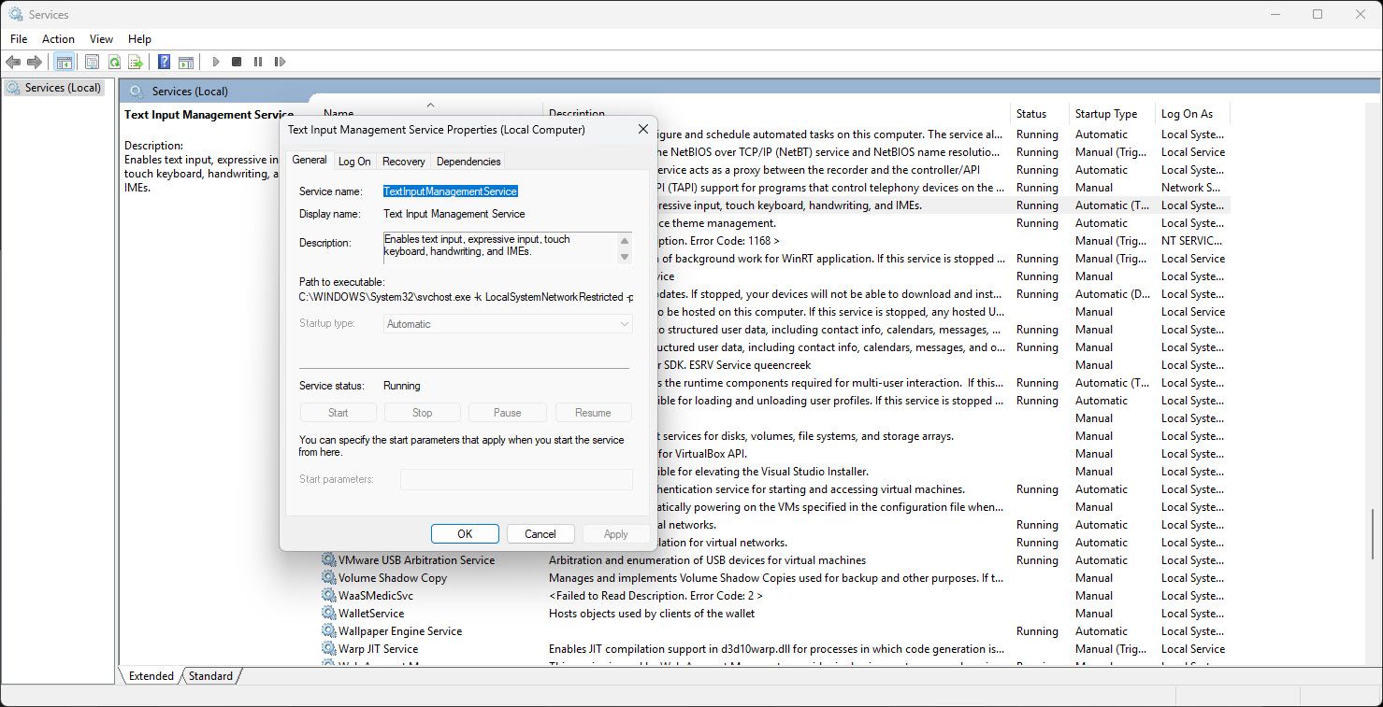Open the Action menu

tap(58, 39)
